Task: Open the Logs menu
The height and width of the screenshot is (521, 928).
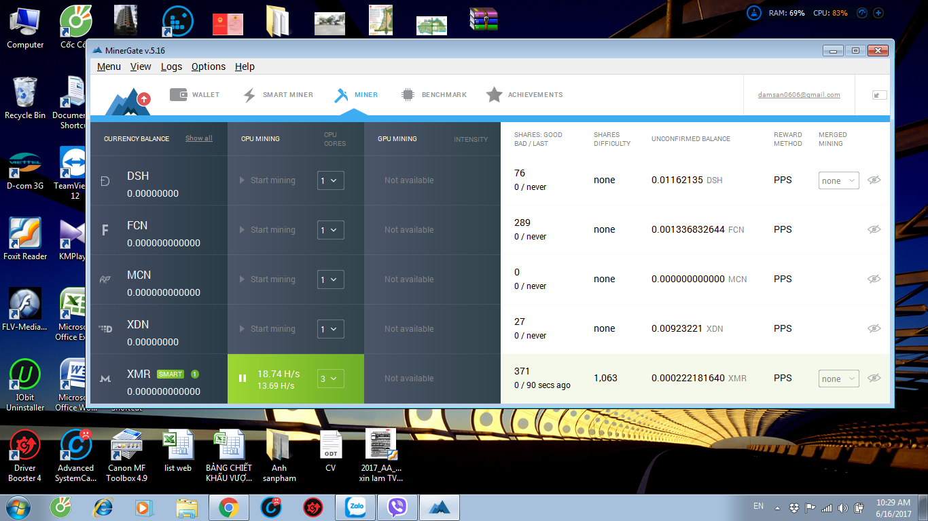Action: 171,66
